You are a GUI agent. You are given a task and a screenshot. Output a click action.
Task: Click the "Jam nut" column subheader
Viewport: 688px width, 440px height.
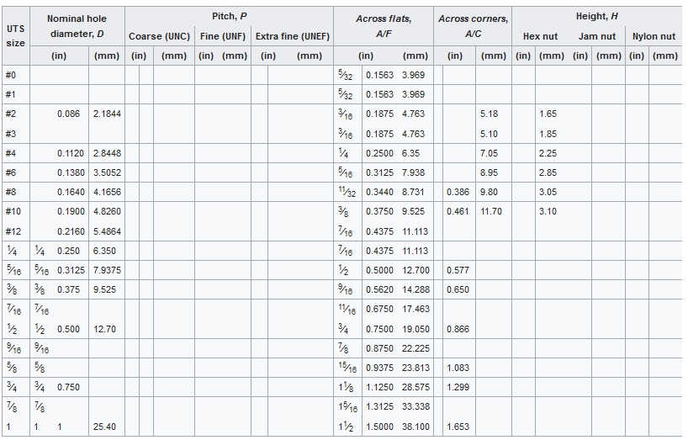(x=596, y=37)
